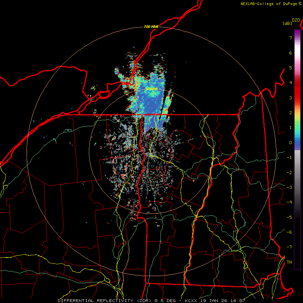This screenshot has width=303, height=303.
Task: Click the [dB] unit label
Action: 287,23
